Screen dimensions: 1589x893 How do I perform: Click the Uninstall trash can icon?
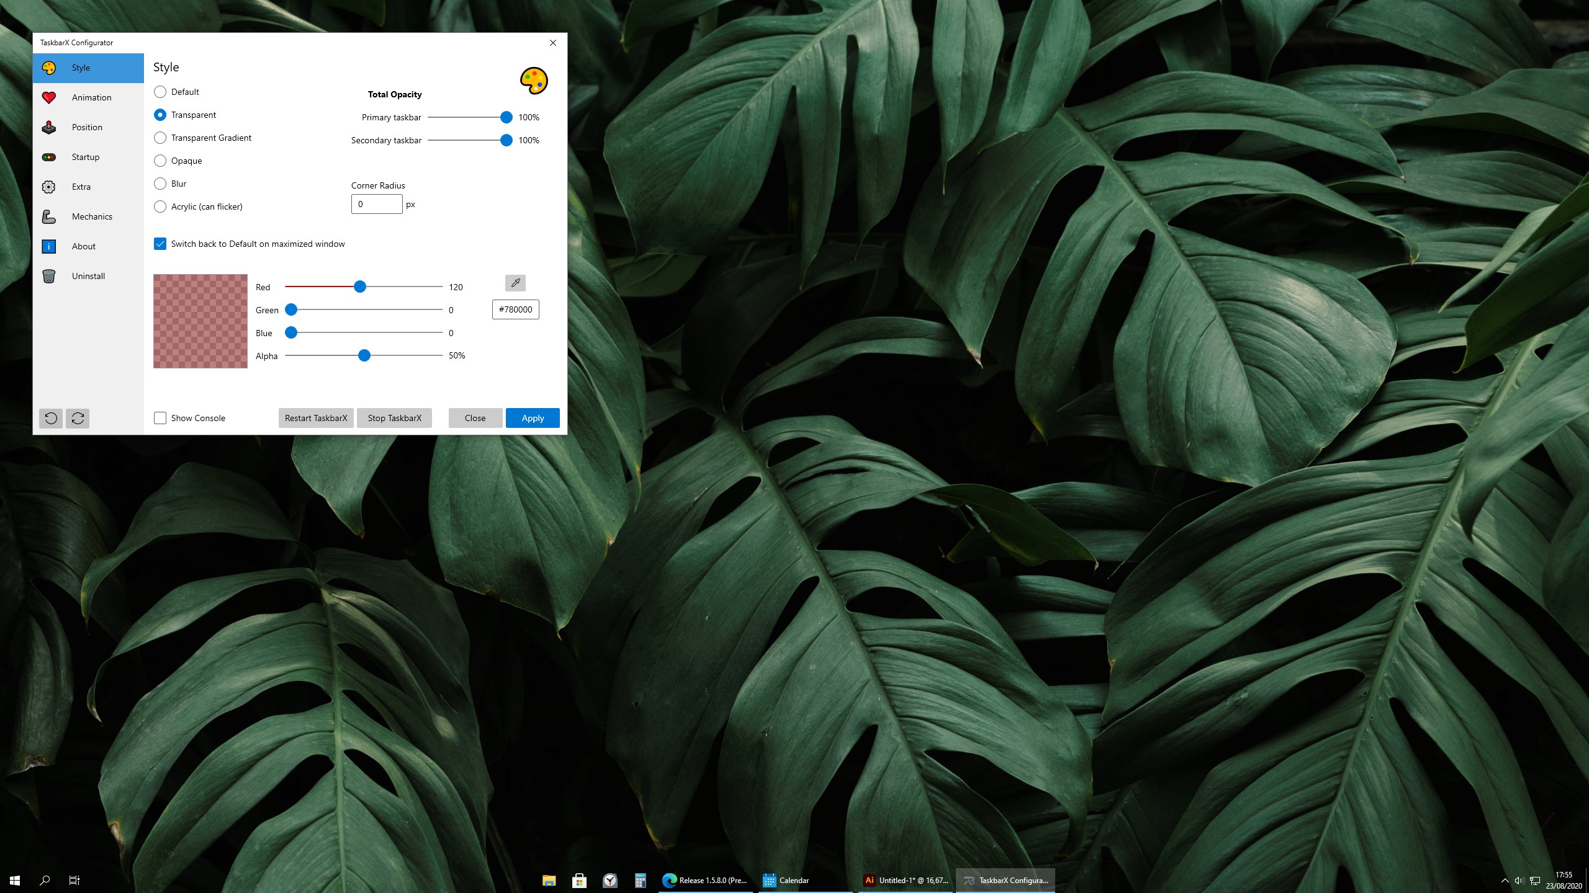(50, 276)
